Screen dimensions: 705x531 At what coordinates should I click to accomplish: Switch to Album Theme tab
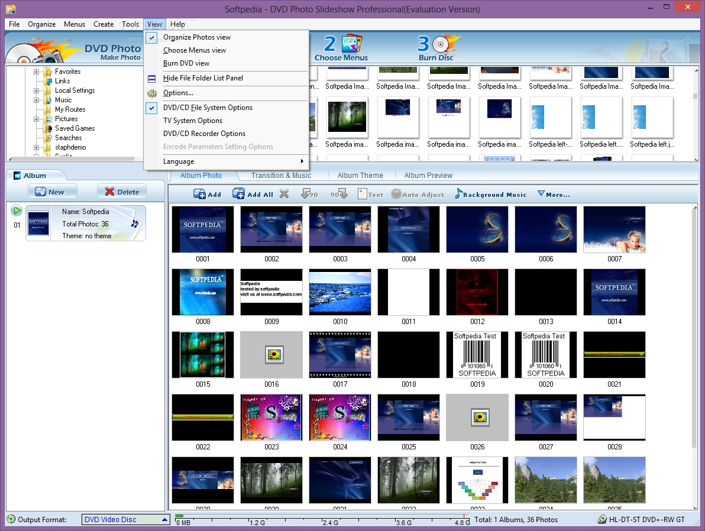(360, 176)
